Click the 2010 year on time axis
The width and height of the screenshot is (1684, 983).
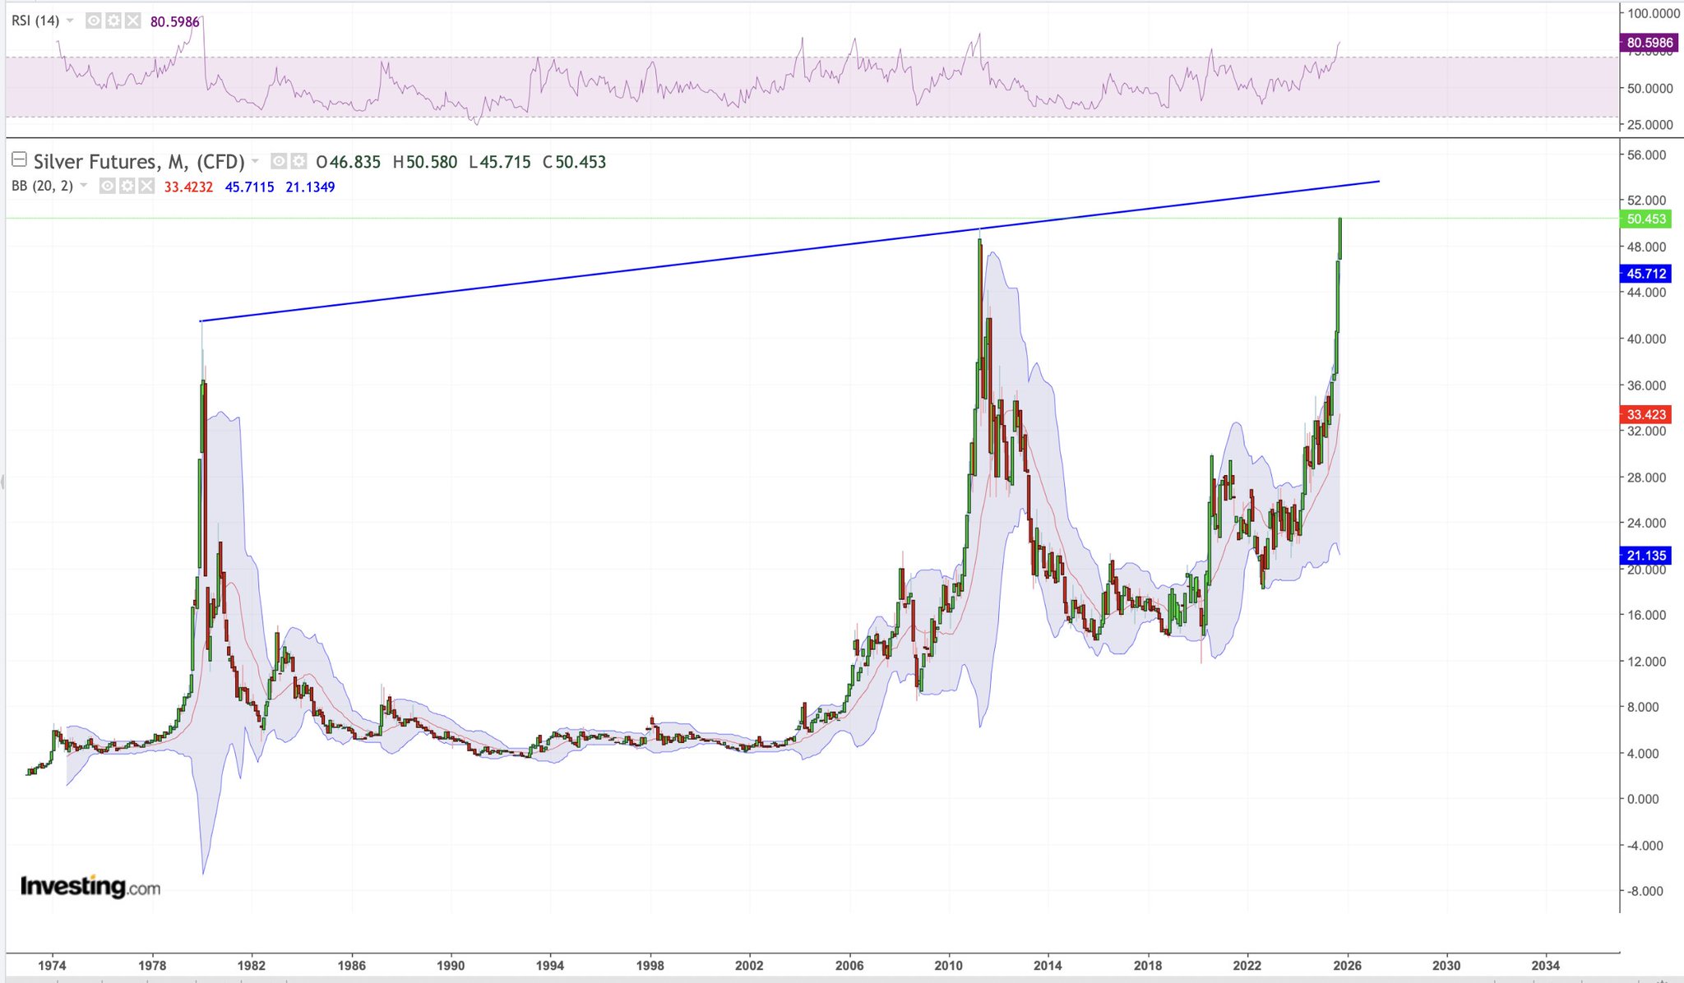click(948, 965)
